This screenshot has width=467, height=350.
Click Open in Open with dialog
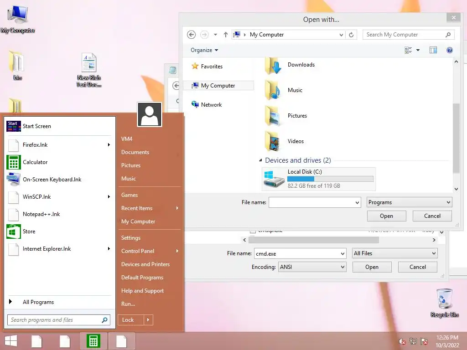(386, 216)
